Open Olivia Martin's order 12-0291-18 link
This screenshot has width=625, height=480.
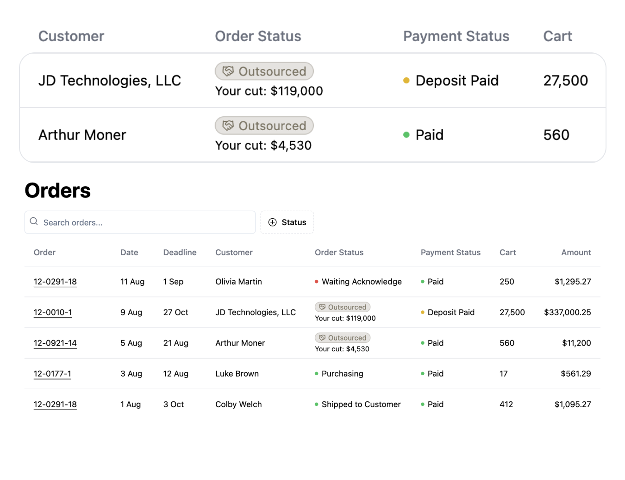click(x=55, y=282)
